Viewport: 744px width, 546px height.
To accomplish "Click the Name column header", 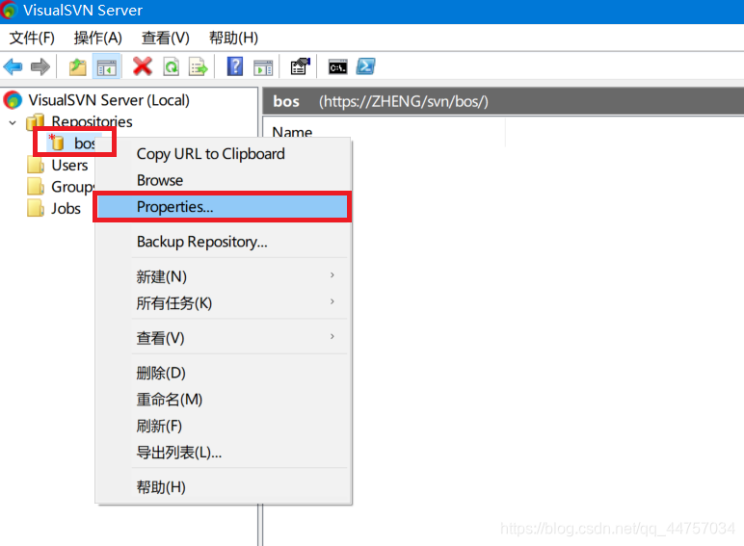I will coord(292,132).
